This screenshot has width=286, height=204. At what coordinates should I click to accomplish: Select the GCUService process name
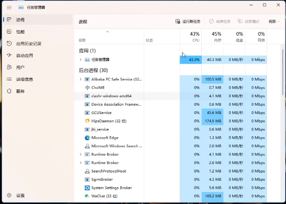tap(102, 113)
